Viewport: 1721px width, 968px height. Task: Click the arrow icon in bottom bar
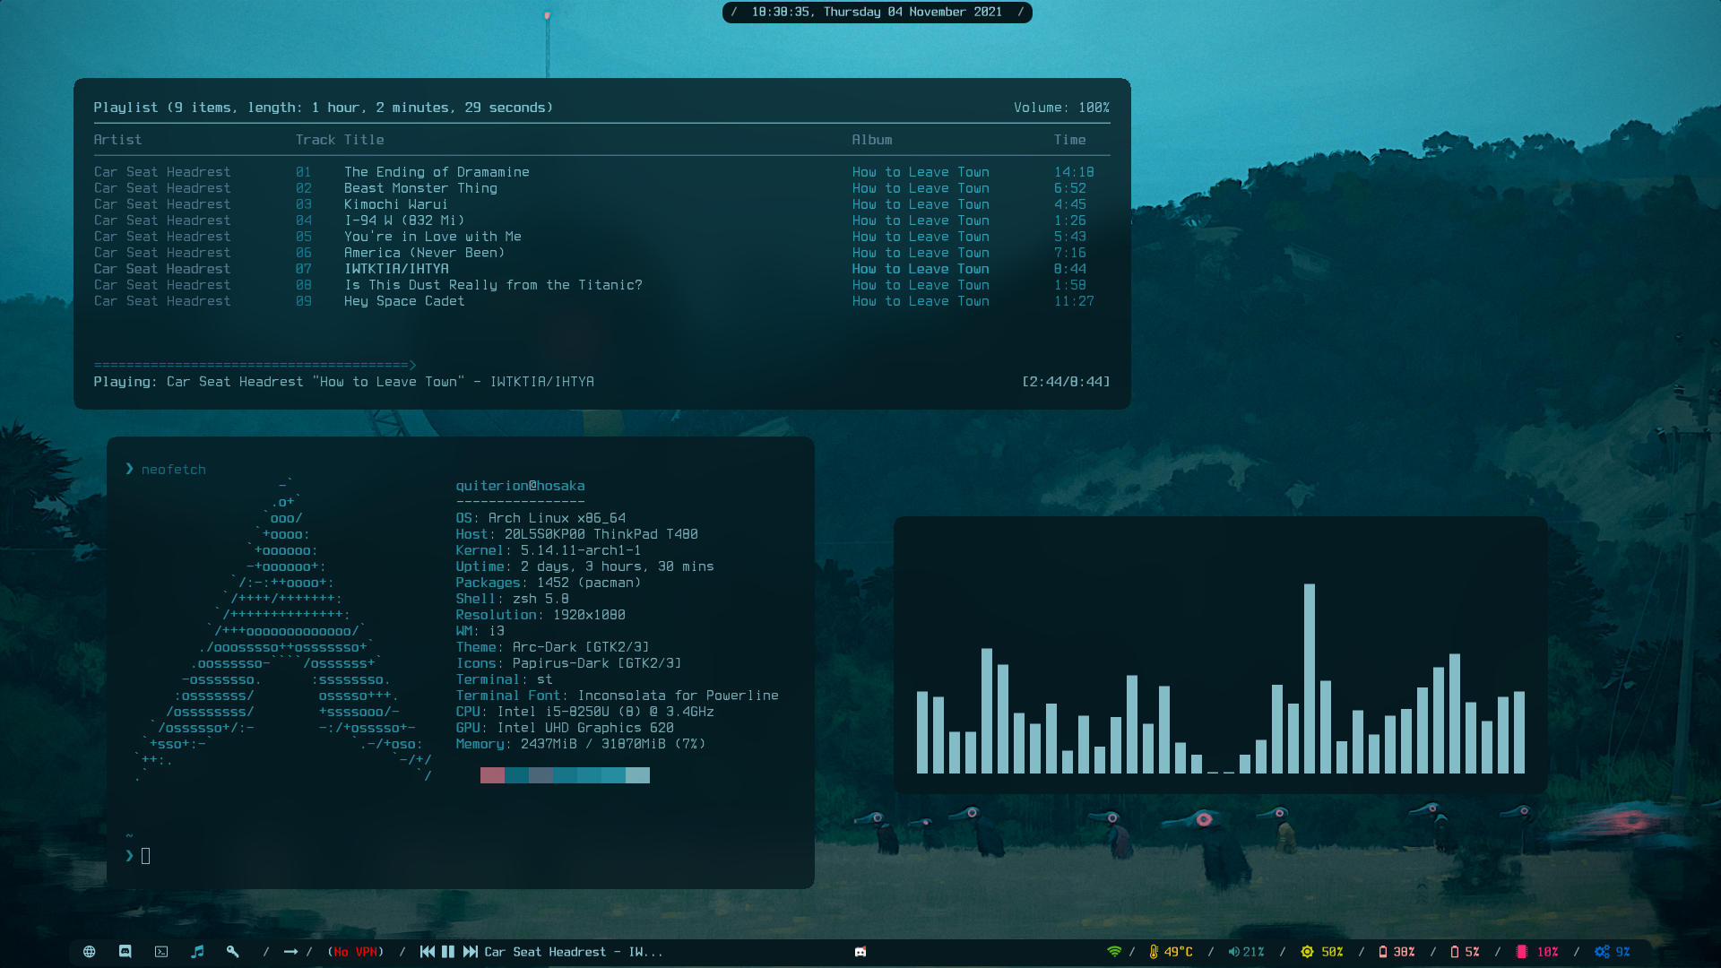pos(290,952)
